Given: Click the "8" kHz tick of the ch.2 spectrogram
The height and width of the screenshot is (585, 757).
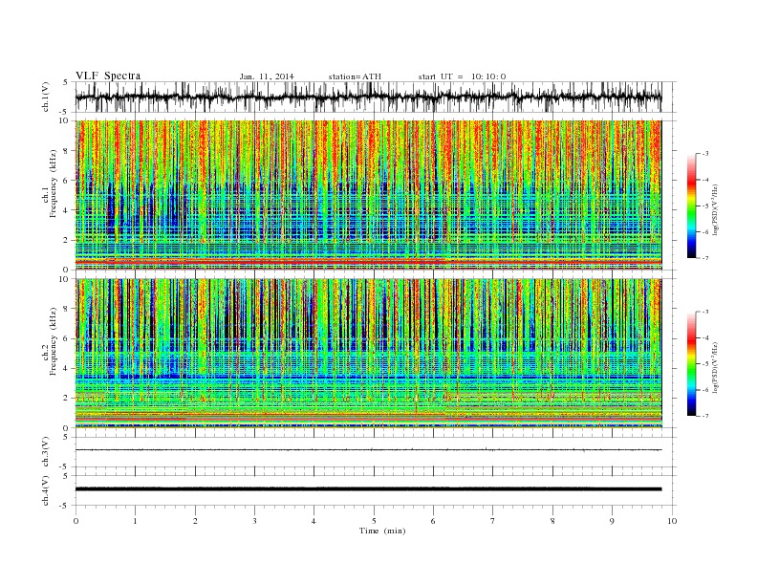Looking at the screenshot, I should click(x=67, y=309).
